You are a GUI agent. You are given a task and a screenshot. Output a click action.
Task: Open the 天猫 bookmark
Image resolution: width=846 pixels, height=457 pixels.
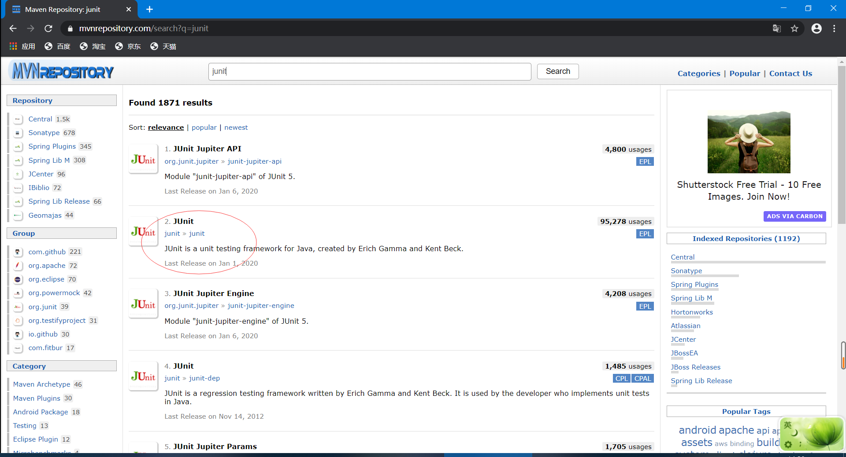point(163,46)
